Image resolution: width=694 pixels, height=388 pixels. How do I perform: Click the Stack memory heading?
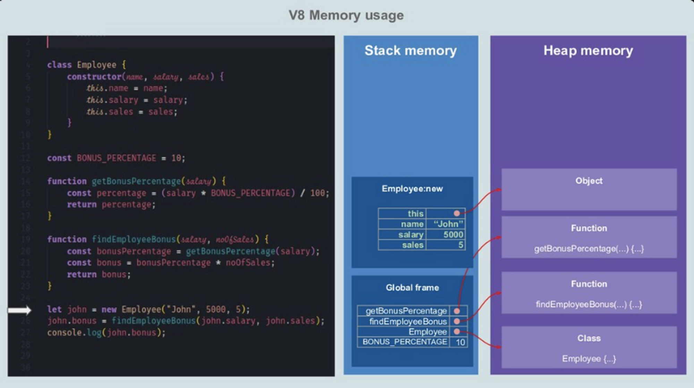coord(411,51)
